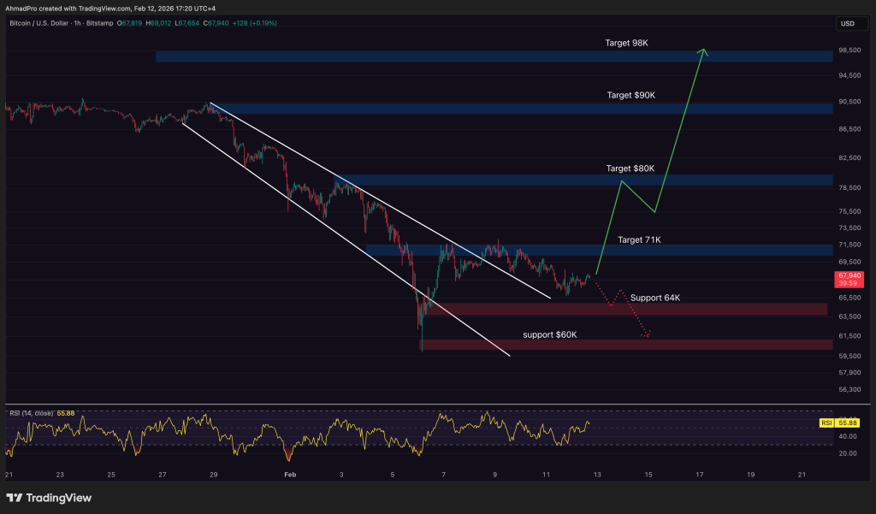Open the USD currency selector
The height and width of the screenshot is (514, 876).
click(x=848, y=23)
